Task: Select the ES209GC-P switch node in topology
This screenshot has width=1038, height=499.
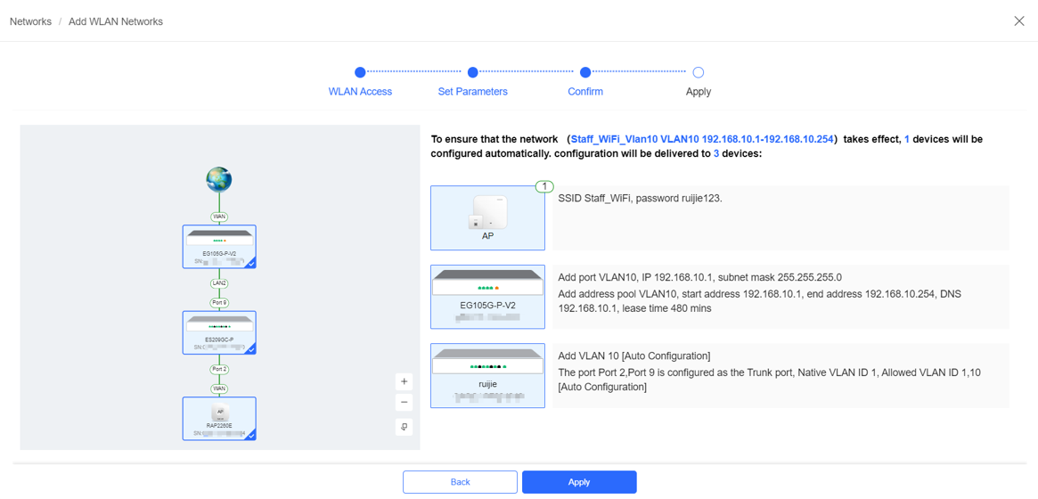Action: (x=219, y=333)
